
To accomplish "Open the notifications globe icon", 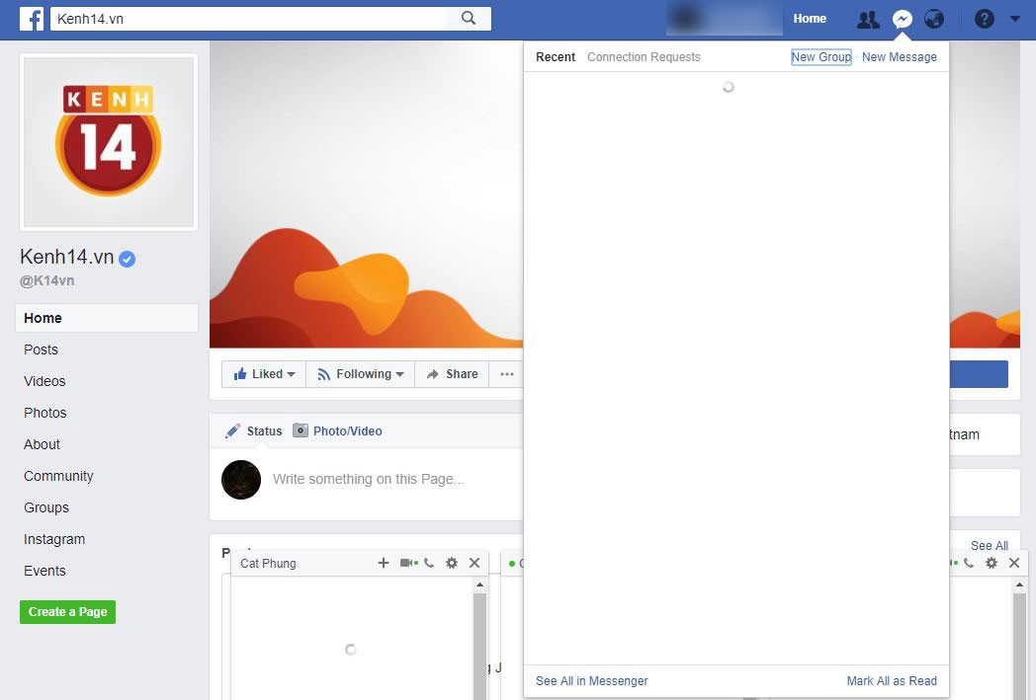I will click(933, 19).
